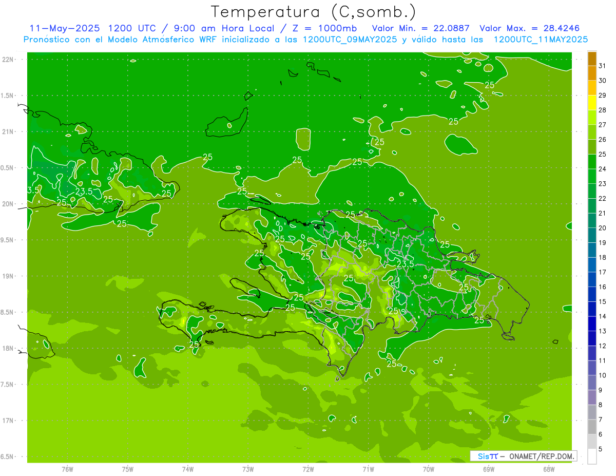The image size is (616, 476).
Task: Click the 7.5N latitude axis label
Action: pyautogui.click(x=8, y=384)
